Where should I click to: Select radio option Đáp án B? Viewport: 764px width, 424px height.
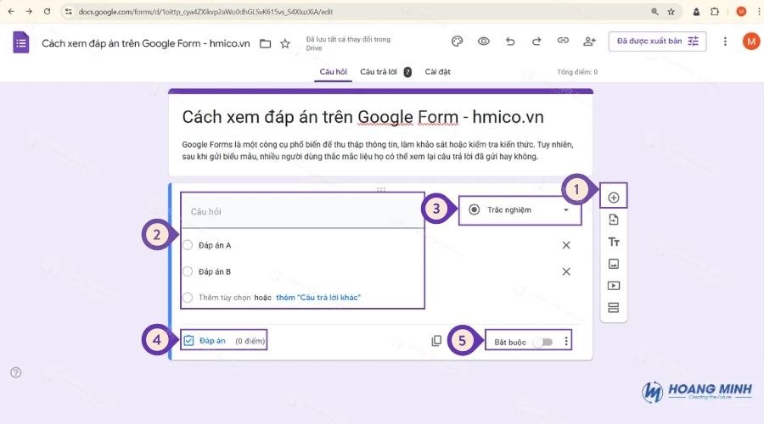188,271
